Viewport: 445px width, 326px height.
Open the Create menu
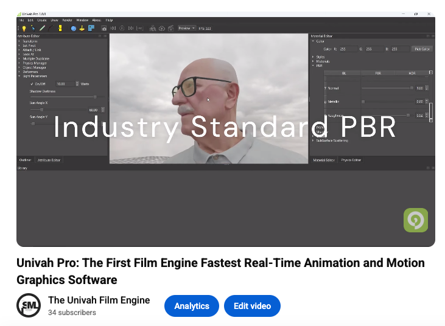(42, 20)
